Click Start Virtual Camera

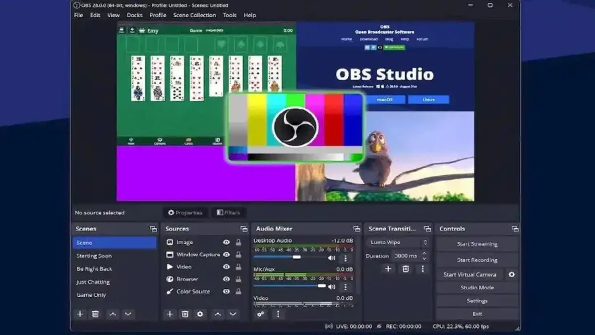(470, 274)
